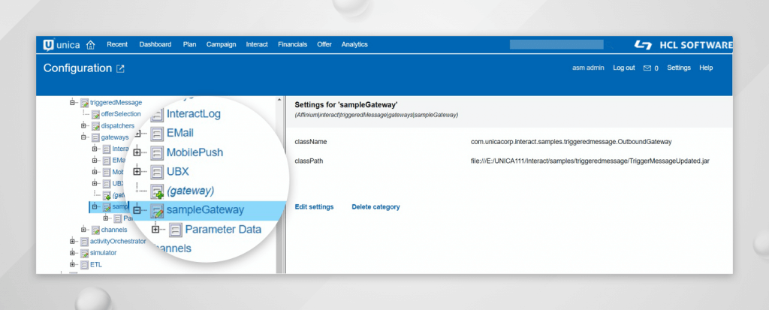Expand the activityOrchestrator tree node

pos(73,241)
